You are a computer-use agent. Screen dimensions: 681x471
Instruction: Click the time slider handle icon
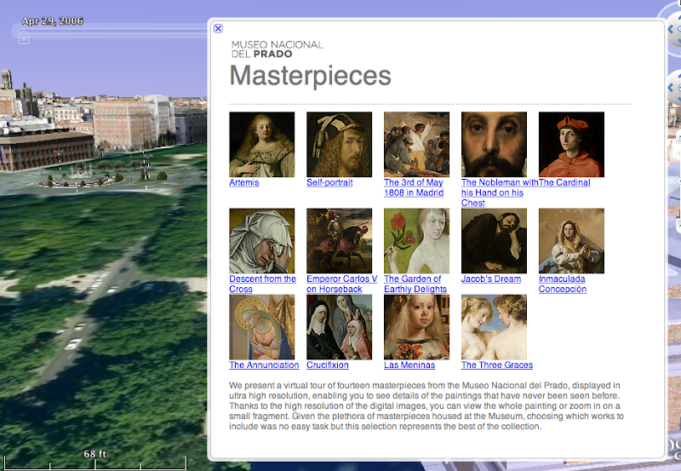[x=24, y=38]
